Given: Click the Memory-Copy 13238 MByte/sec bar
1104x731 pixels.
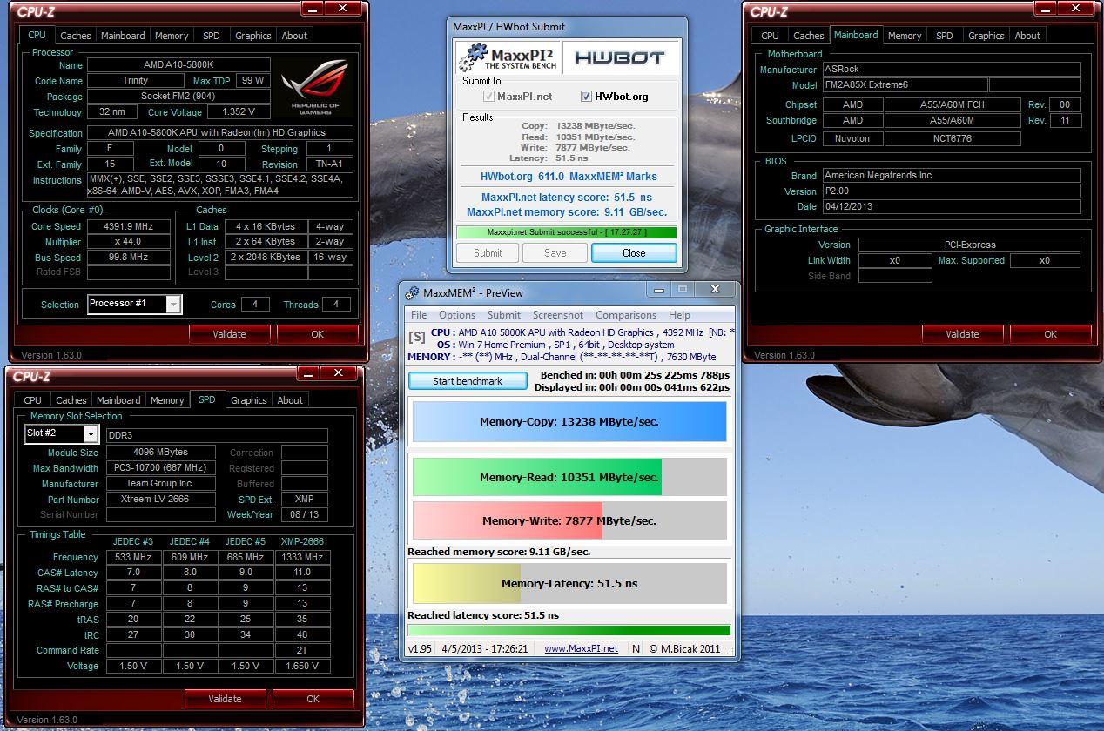Looking at the screenshot, I should [x=569, y=422].
